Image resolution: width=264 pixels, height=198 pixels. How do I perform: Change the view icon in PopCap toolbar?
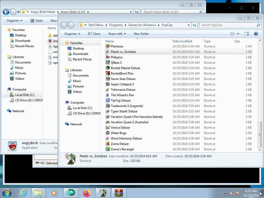[x=232, y=34]
